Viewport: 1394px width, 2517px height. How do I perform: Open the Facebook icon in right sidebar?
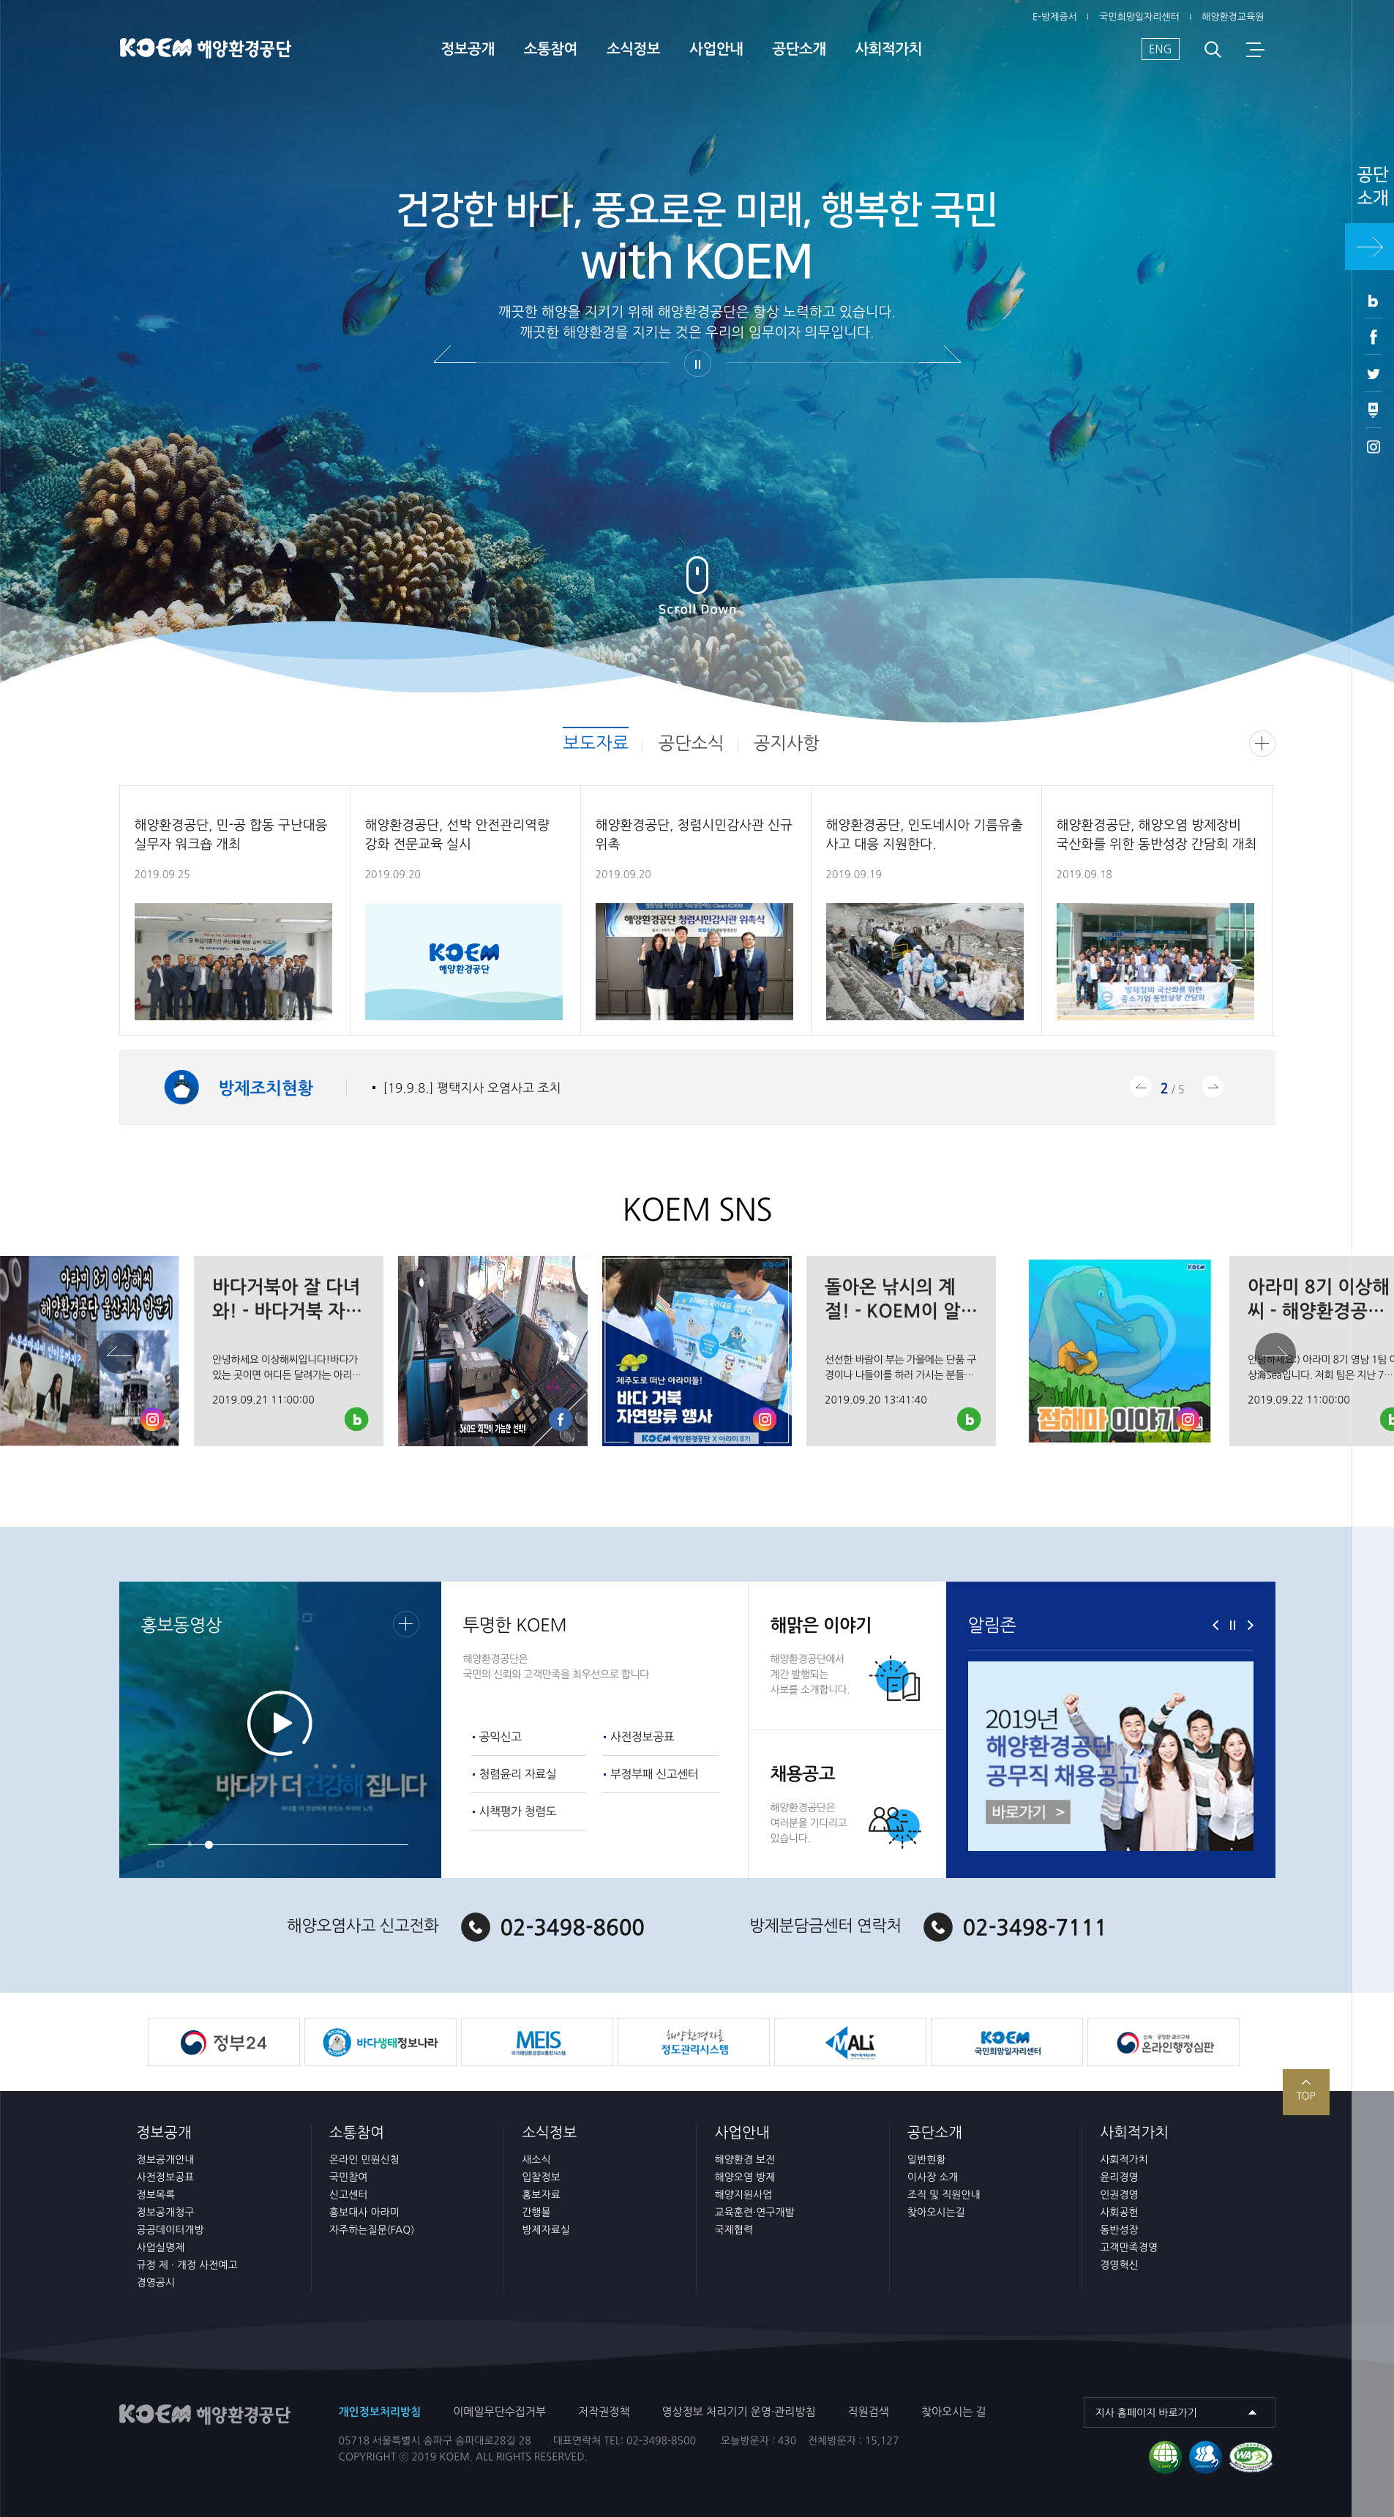tap(1373, 337)
